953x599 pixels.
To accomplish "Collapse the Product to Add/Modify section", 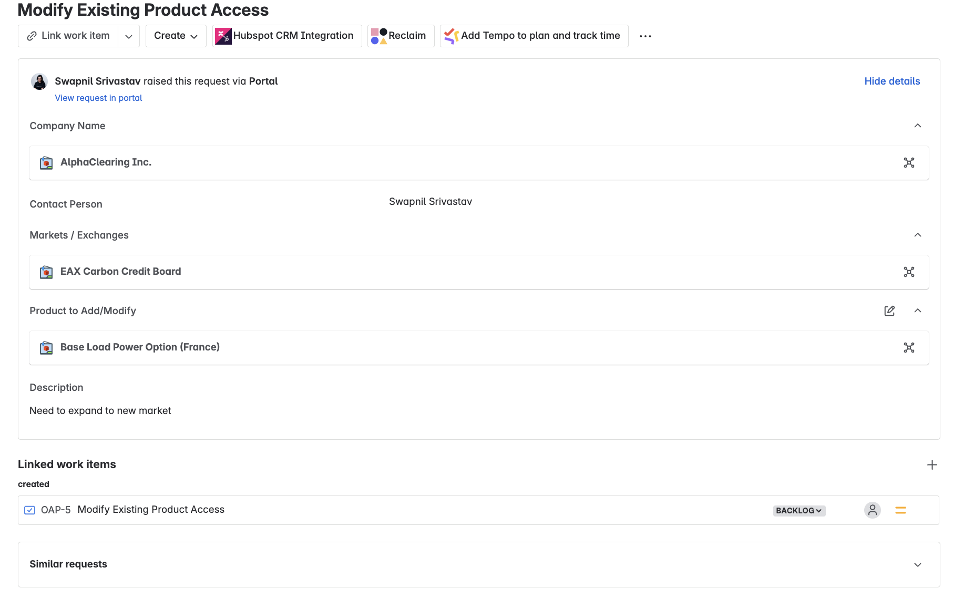I will point(918,311).
